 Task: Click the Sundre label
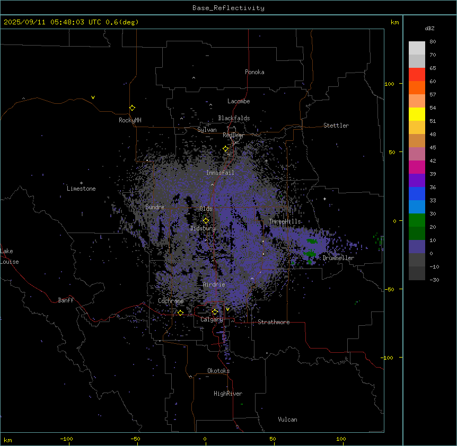pos(155,207)
